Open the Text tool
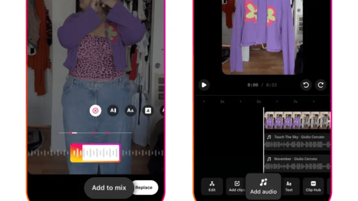Screen dimensions: 358x201 tap(289, 187)
